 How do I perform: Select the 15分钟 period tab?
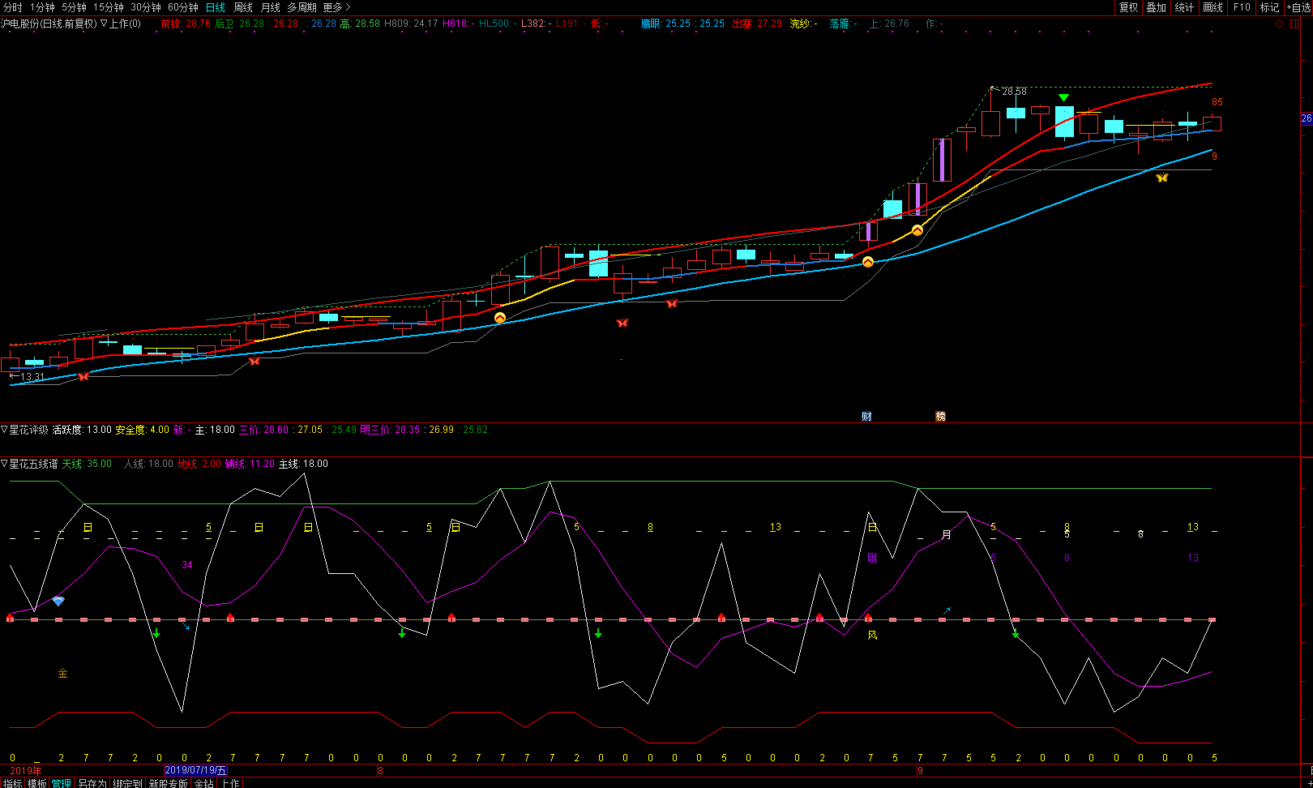[x=109, y=7]
